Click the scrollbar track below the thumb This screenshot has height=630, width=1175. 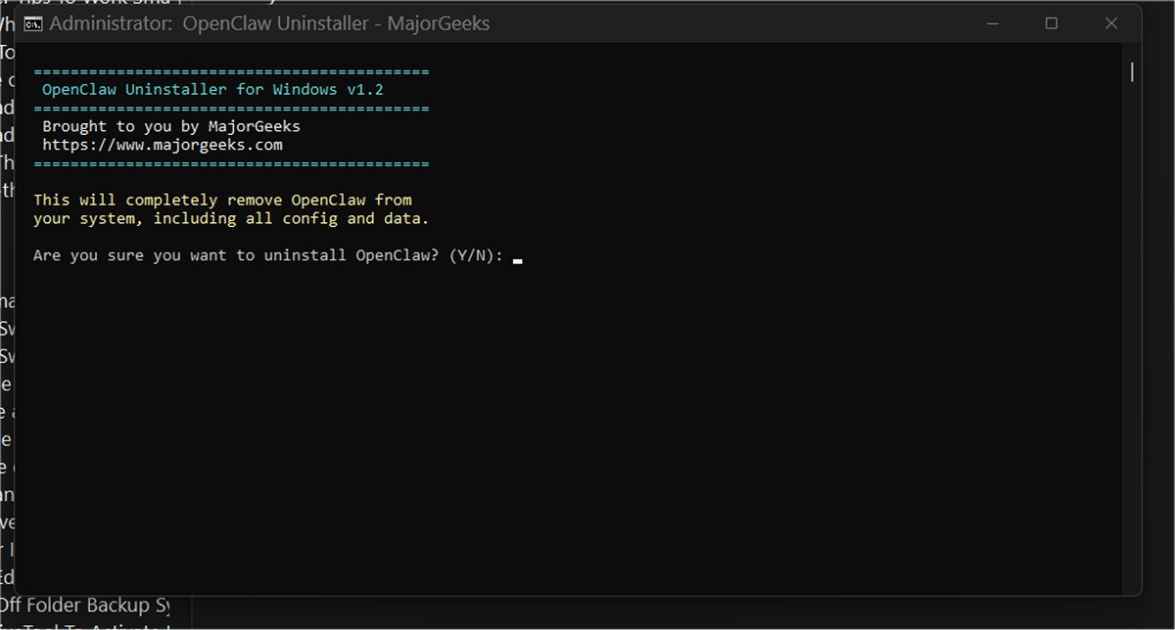tap(1132, 342)
